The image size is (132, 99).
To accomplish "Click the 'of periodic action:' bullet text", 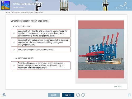I will tap(23, 26).
